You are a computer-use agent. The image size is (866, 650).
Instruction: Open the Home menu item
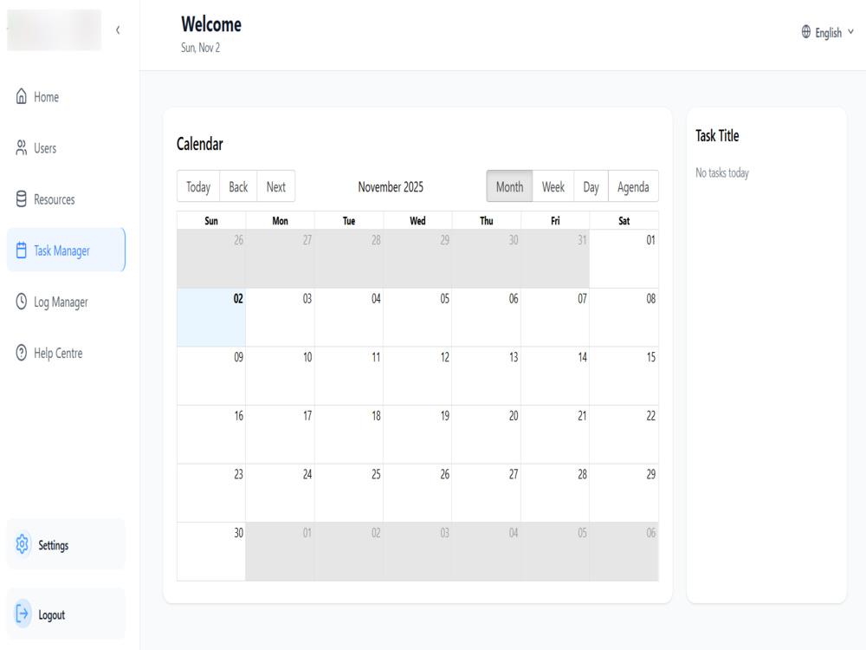point(67,97)
